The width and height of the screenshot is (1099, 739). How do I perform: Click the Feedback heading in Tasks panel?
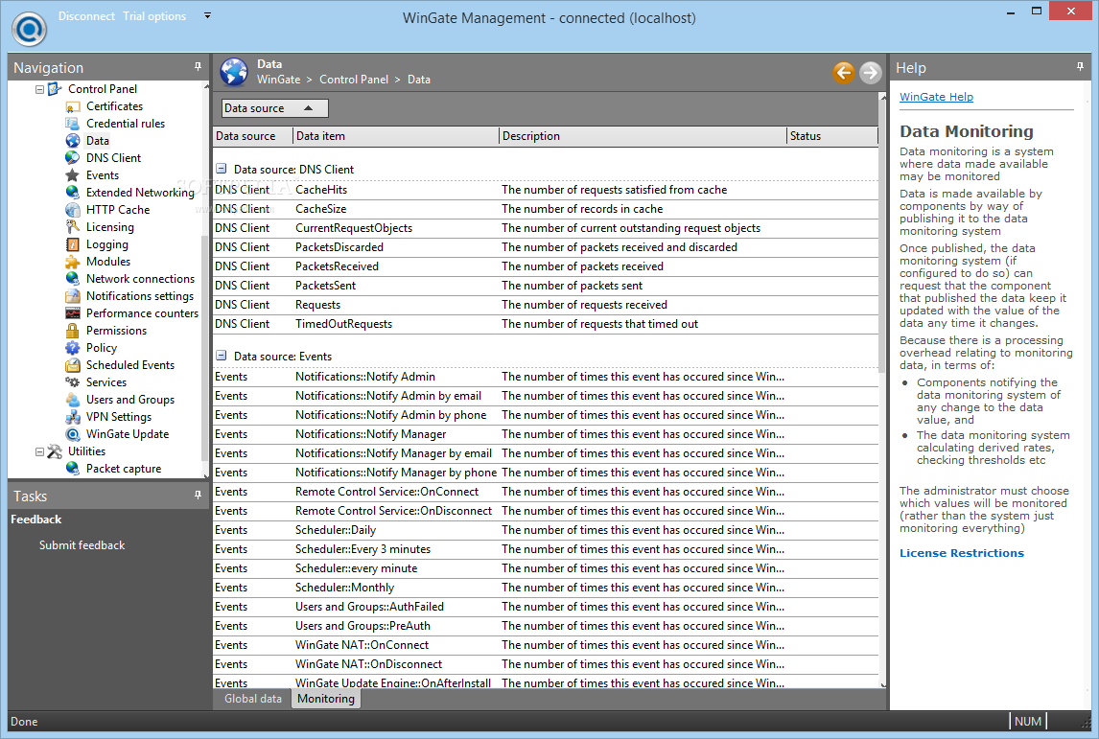coord(35,520)
